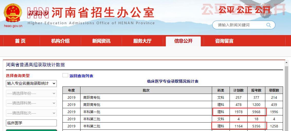Go to the 首页 tab
Image resolution: width=291 pixels, height=131 pixels.
click(20, 41)
